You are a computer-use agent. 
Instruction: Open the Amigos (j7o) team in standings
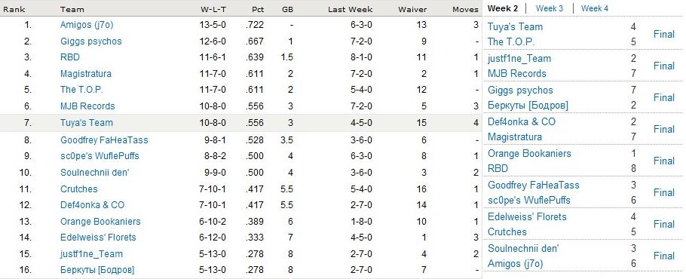(x=87, y=25)
